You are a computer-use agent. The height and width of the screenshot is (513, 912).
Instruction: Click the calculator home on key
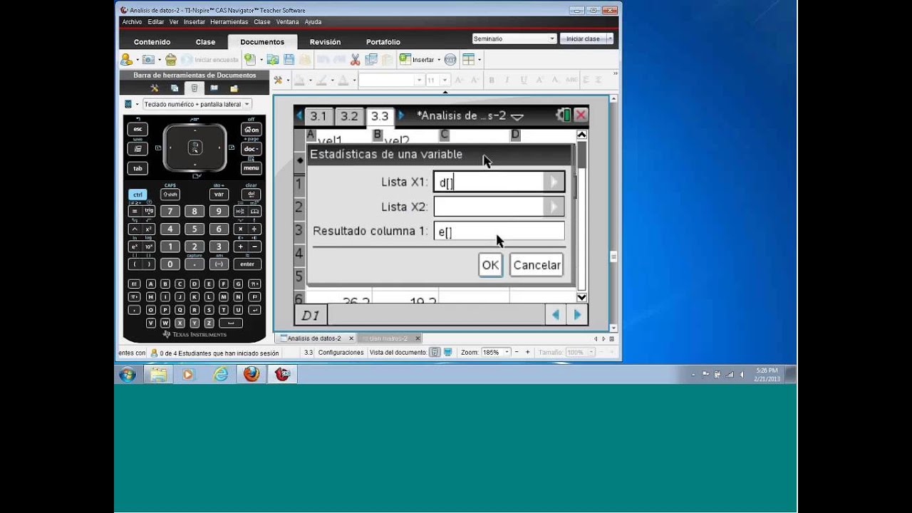[251, 130]
